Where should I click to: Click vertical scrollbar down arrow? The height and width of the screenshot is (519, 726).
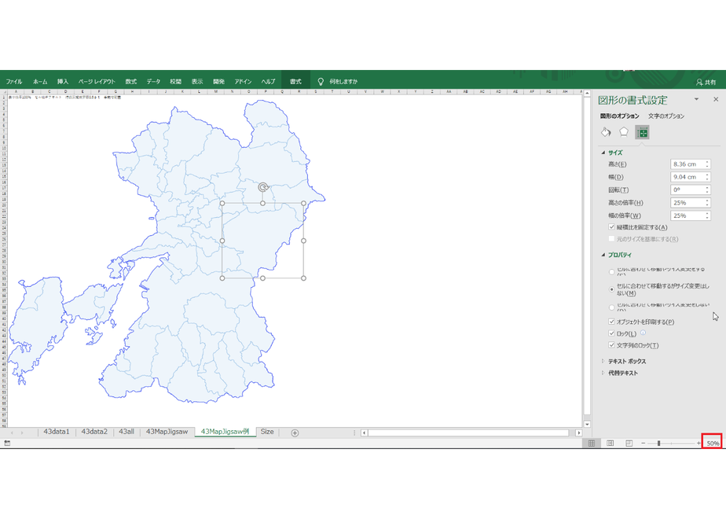[x=587, y=424]
